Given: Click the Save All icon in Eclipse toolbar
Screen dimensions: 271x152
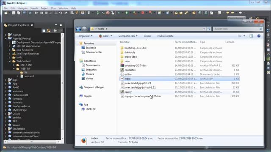Looking at the screenshot, I should [x=19, y=13].
